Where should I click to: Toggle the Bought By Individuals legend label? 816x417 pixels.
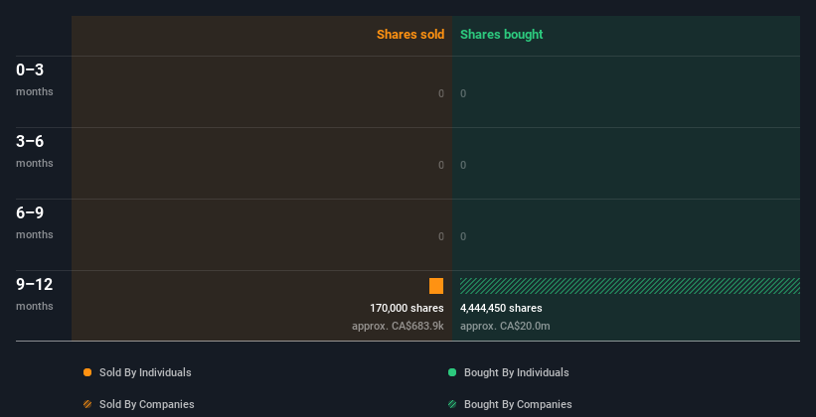516,372
